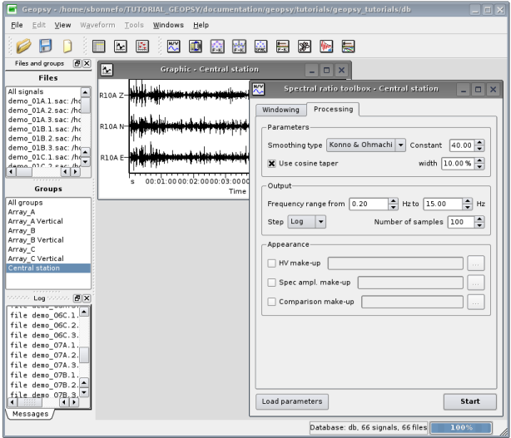This screenshot has height=438, width=511.
Task: Close the Log dock panel
Action: [87, 298]
